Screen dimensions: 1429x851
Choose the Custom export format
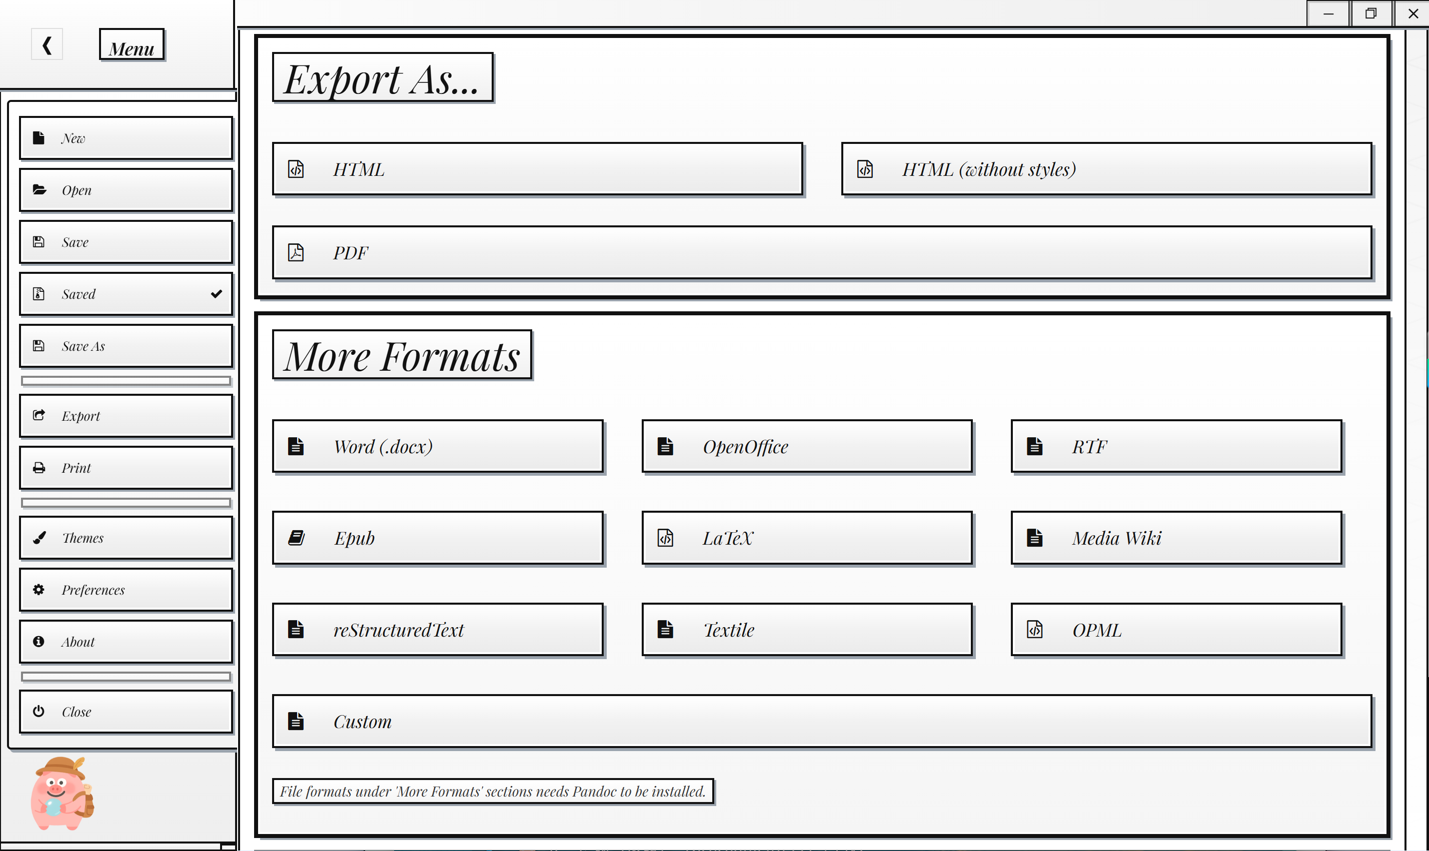pos(821,722)
